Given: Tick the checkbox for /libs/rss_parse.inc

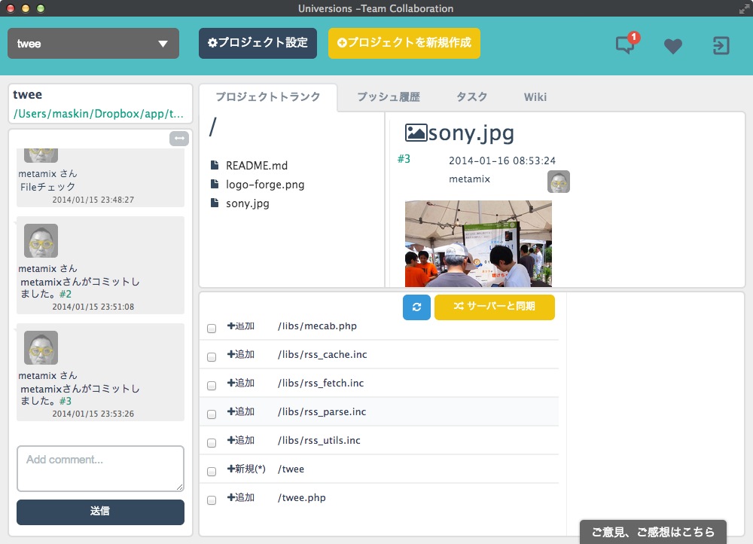Looking at the screenshot, I should click(x=212, y=414).
